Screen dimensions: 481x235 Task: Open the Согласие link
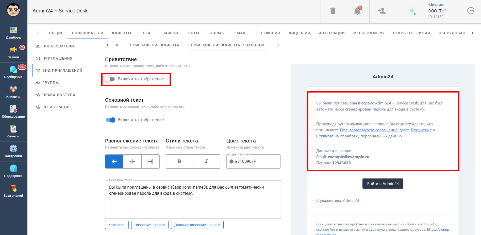tap(325, 136)
